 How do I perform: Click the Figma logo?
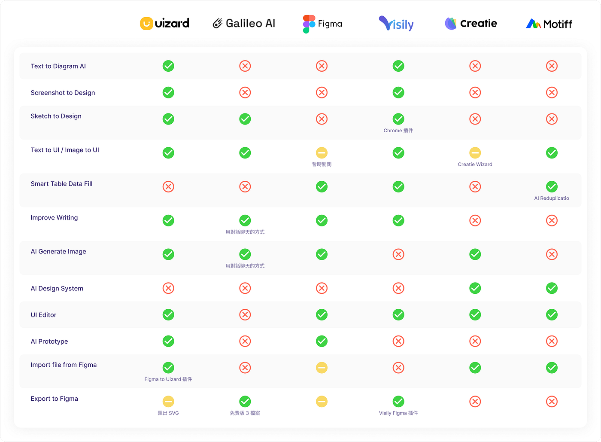[322, 24]
